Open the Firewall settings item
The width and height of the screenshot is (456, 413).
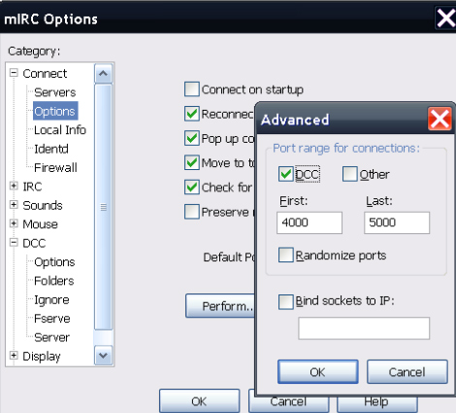[x=55, y=168]
